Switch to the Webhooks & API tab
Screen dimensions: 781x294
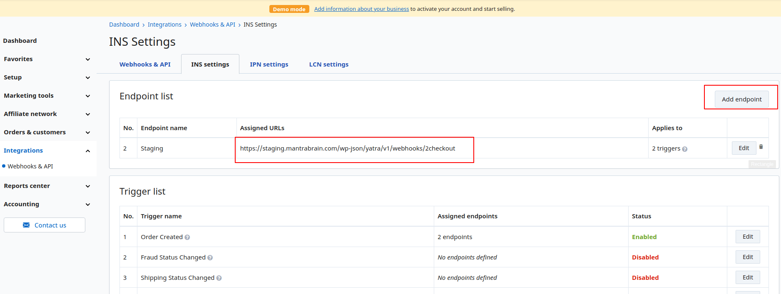pyautogui.click(x=145, y=64)
